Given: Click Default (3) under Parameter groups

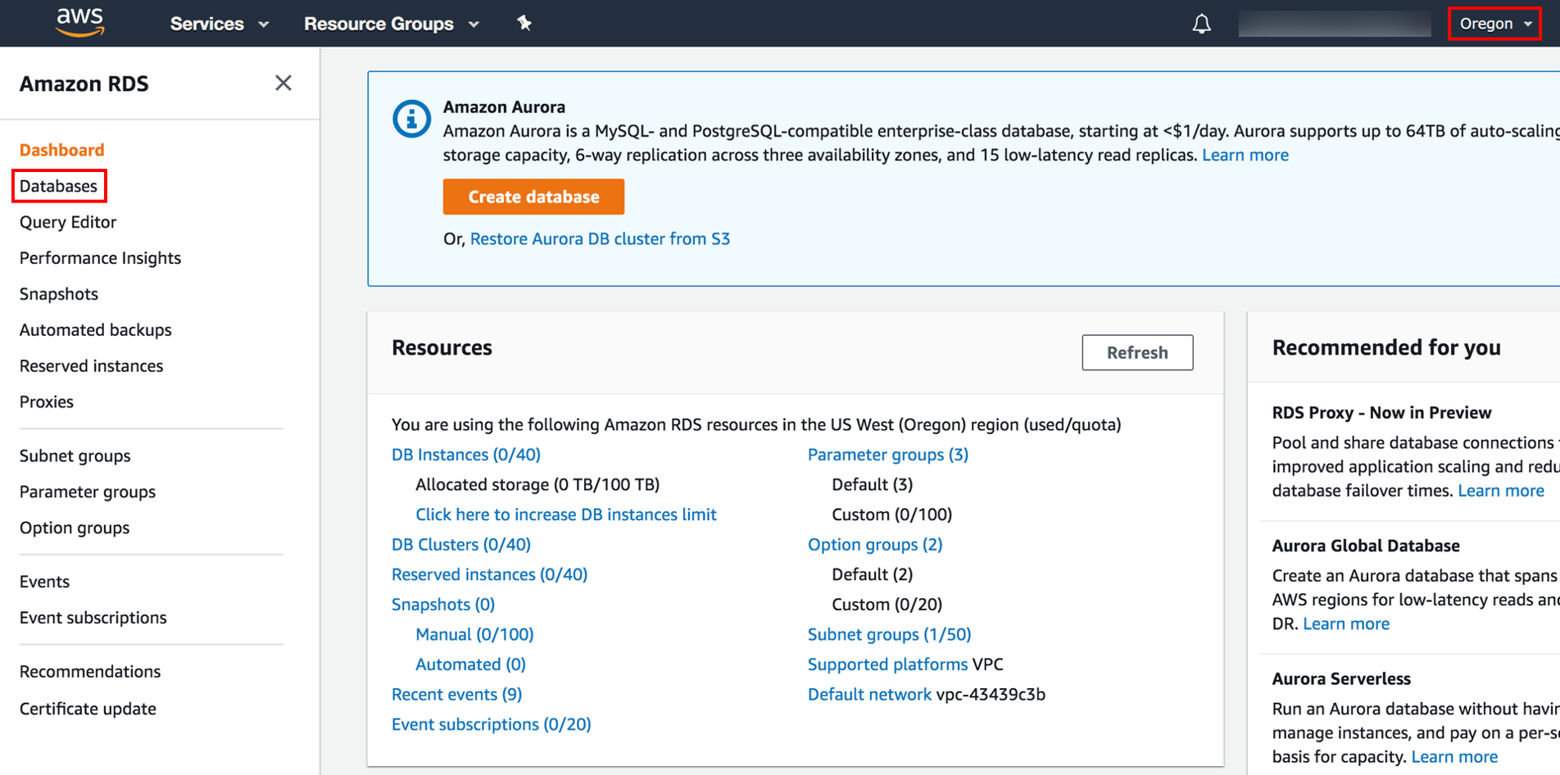Looking at the screenshot, I should pos(873,485).
